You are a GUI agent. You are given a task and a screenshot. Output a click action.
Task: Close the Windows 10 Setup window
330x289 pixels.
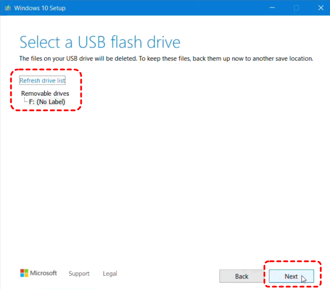tap(321, 8)
